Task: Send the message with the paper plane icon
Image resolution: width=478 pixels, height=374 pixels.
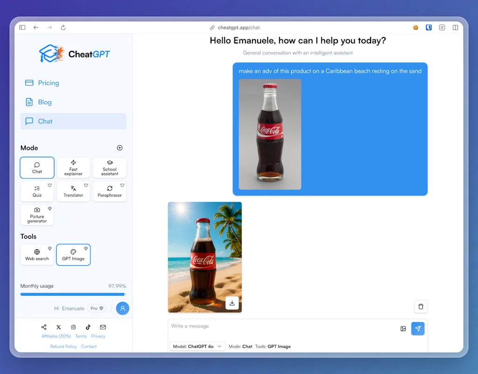Action: pos(418,329)
